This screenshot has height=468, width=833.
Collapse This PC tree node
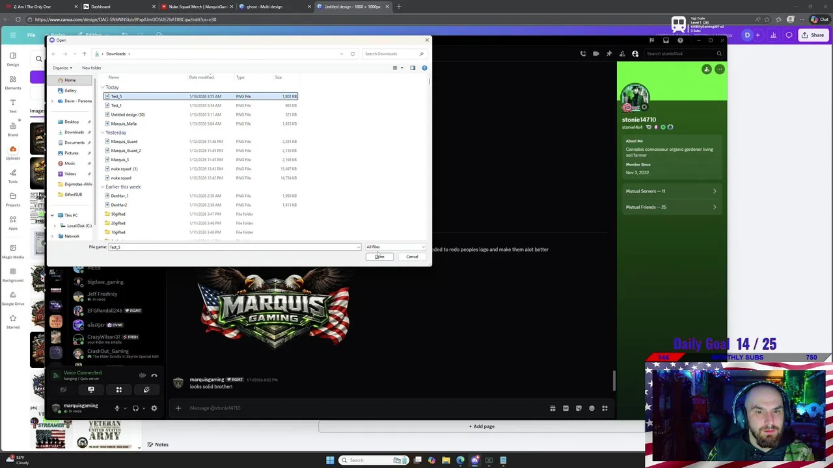coord(53,215)
